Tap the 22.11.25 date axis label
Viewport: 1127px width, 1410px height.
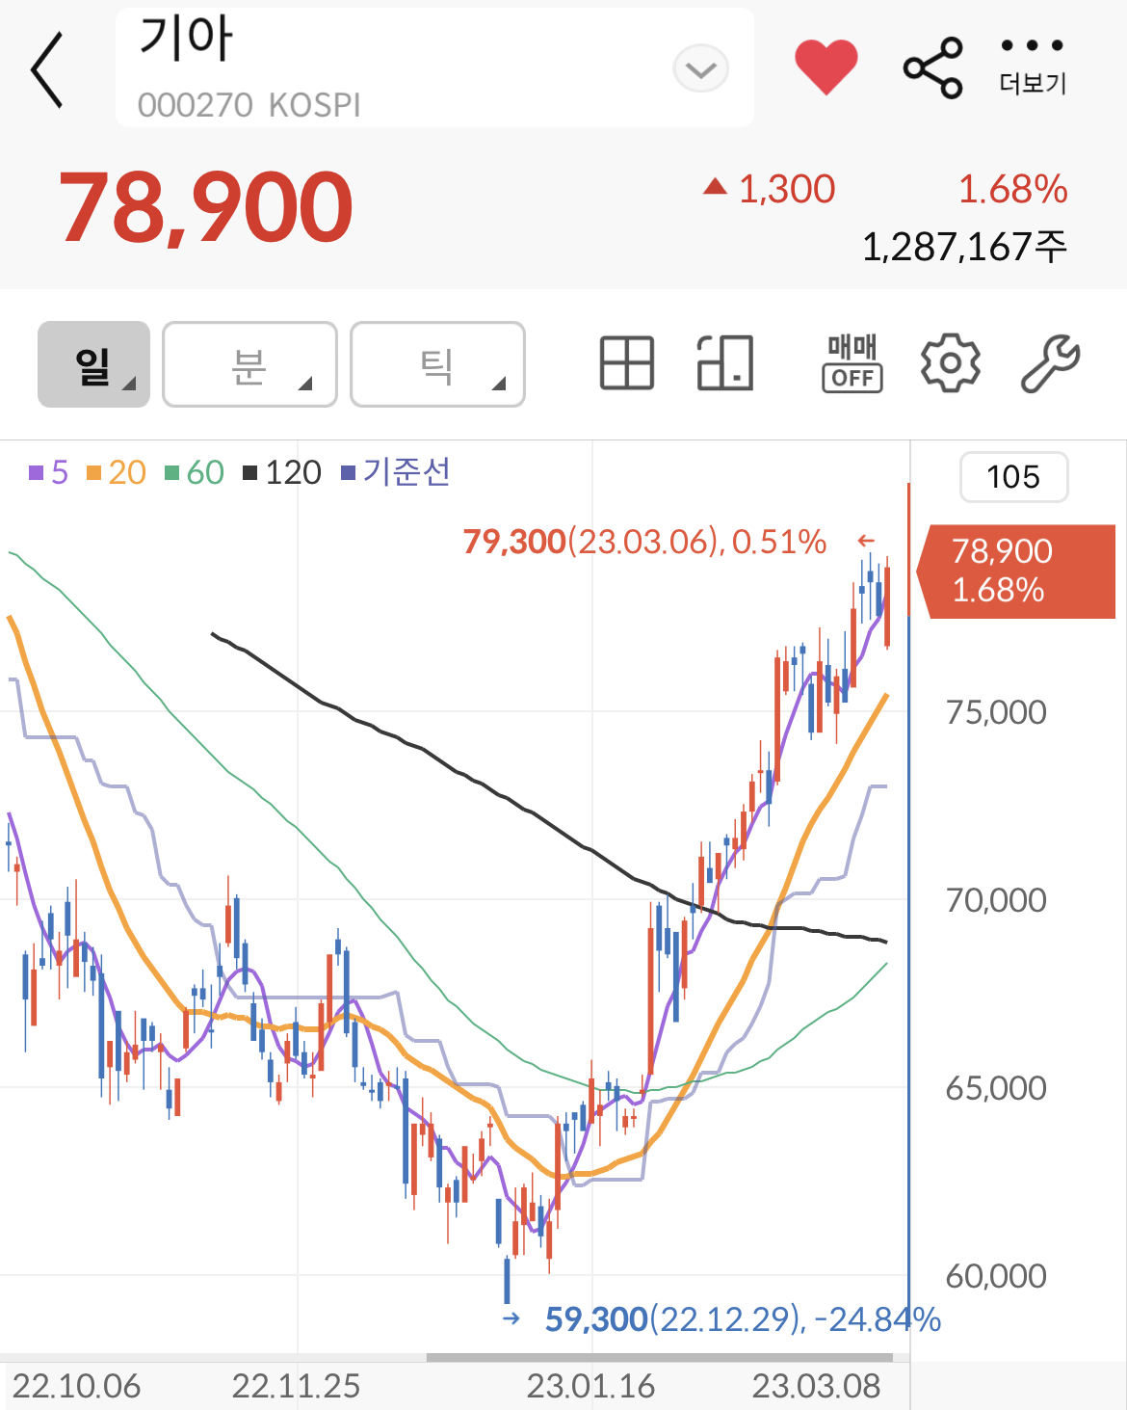click(x=296, y=1387)
